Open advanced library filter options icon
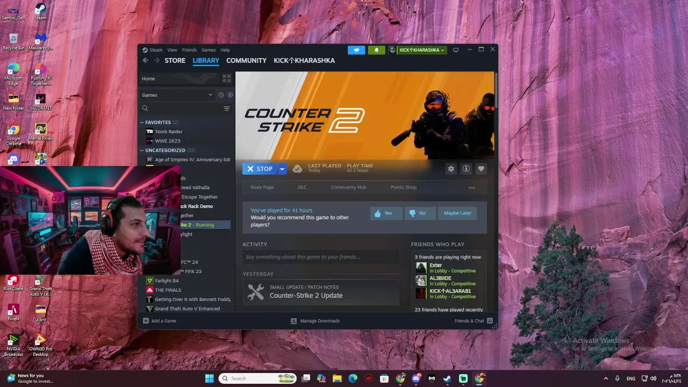 pos(226,109)
